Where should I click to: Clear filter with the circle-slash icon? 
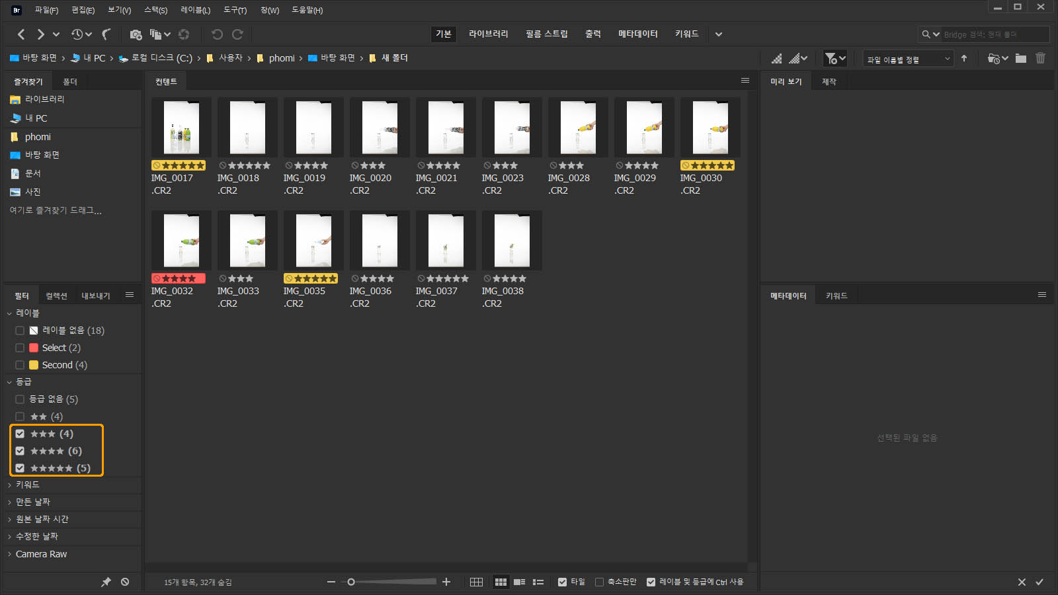pos(125,582)
